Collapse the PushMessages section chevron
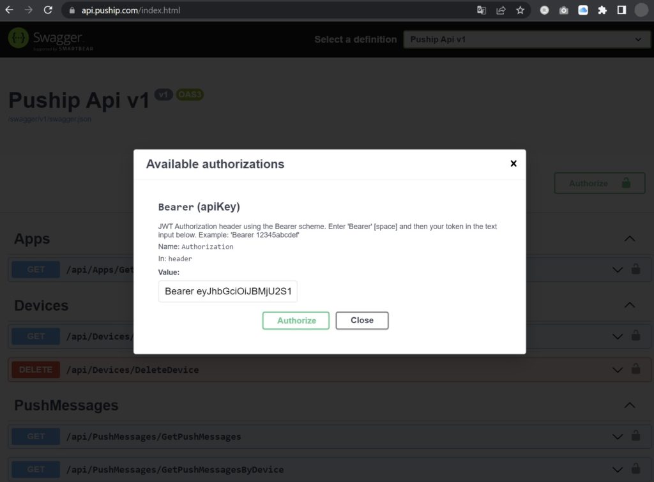The width and height of the screenshot is (654, 482). [x=630, y=405]
